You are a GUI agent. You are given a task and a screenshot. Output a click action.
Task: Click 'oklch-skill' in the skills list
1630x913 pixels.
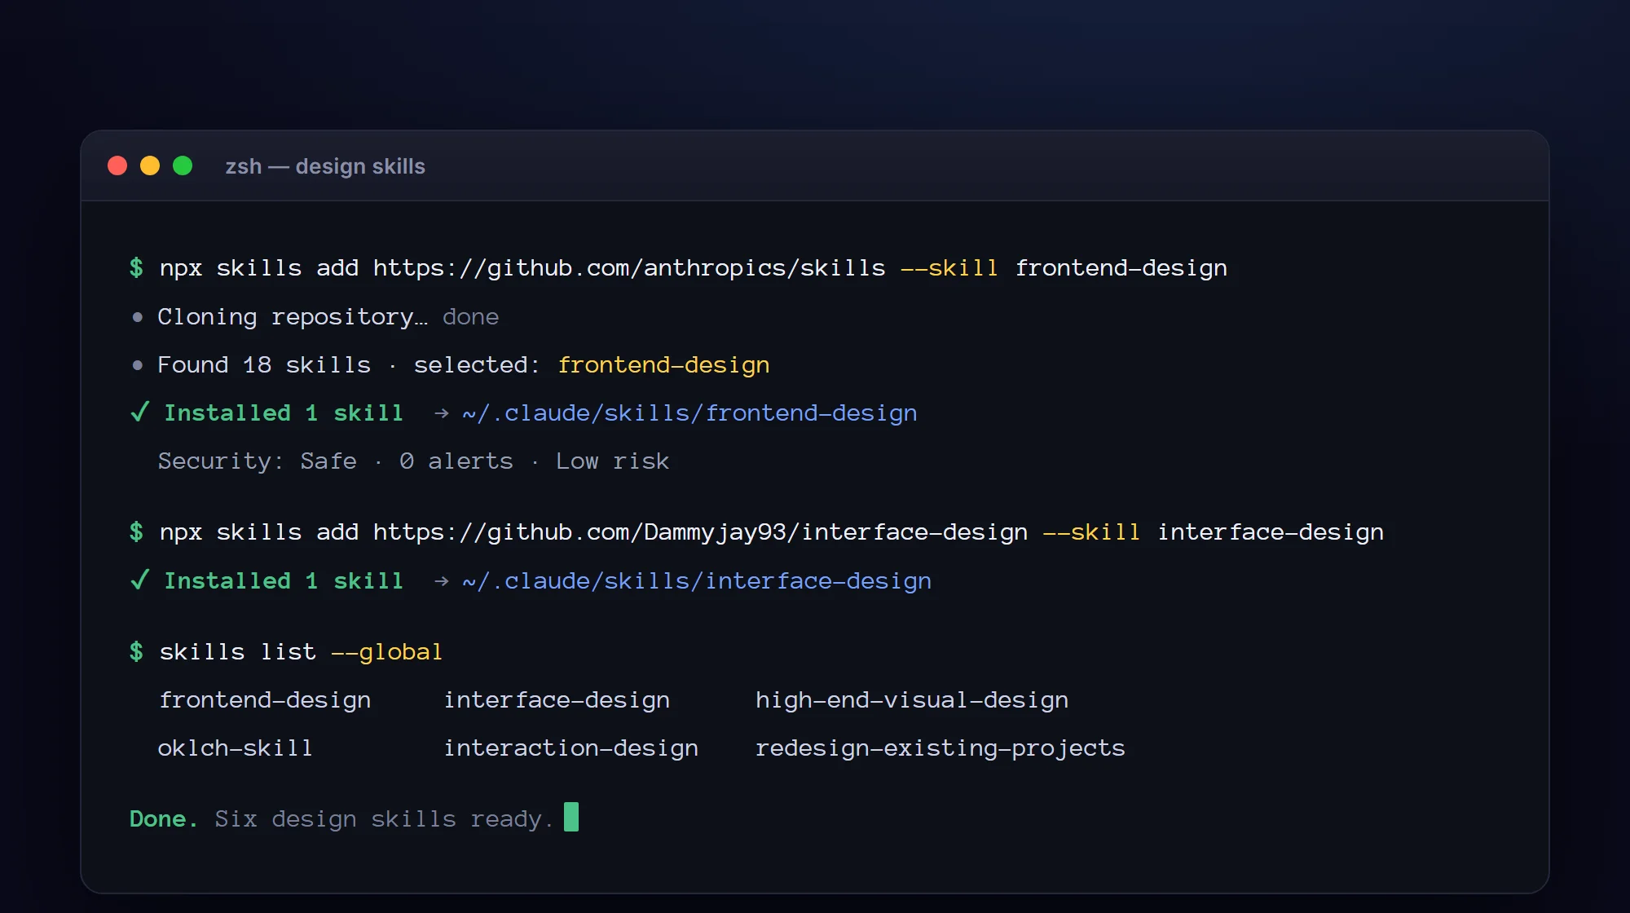pyautogui.click(x=235, y=748)
